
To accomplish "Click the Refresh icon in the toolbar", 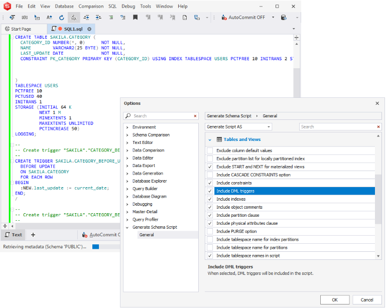I will tap(62, 17).
